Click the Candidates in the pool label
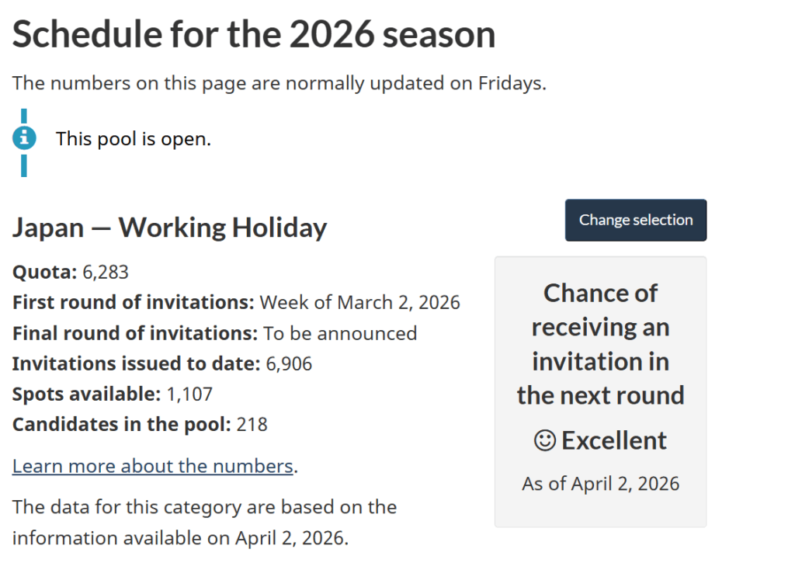Image resolution: width=795 pixels, height=577 pixels. [x=121, y=425]
